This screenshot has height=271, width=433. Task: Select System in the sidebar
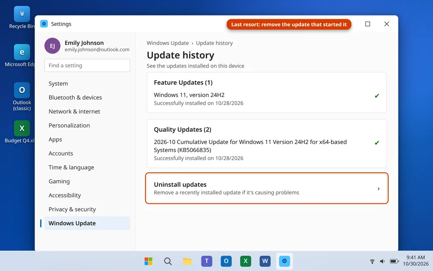87,83
